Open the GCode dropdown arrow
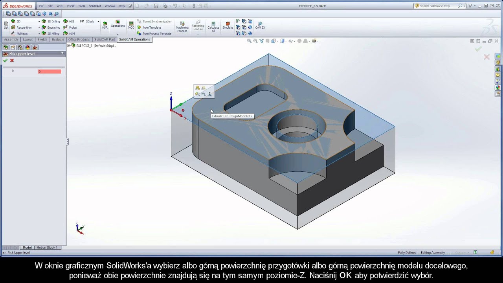Viewport: 503px width, 283px height. 98,22
